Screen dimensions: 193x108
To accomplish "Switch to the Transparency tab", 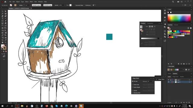I will (150, 23).
